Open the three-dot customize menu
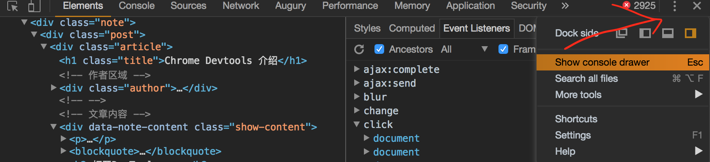Viewport: 710px width, 162px height. click(x=674, y=6)
